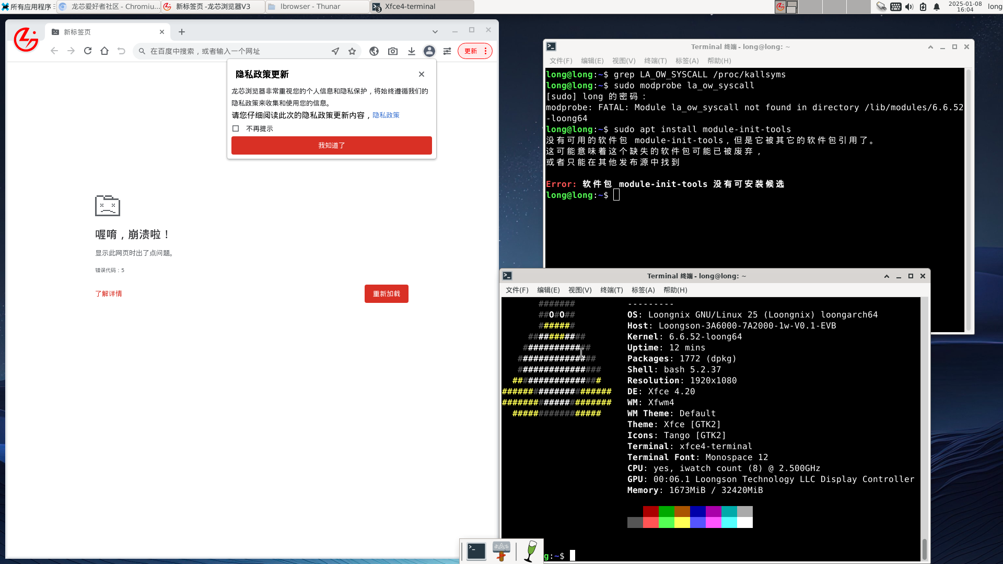Switch to the second workspace in pager
The width and height of the screenshot is (1003, 564).
pyautogui.click(x=810, y=7)
